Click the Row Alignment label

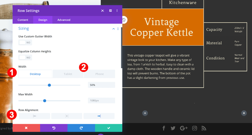point(28,110)
